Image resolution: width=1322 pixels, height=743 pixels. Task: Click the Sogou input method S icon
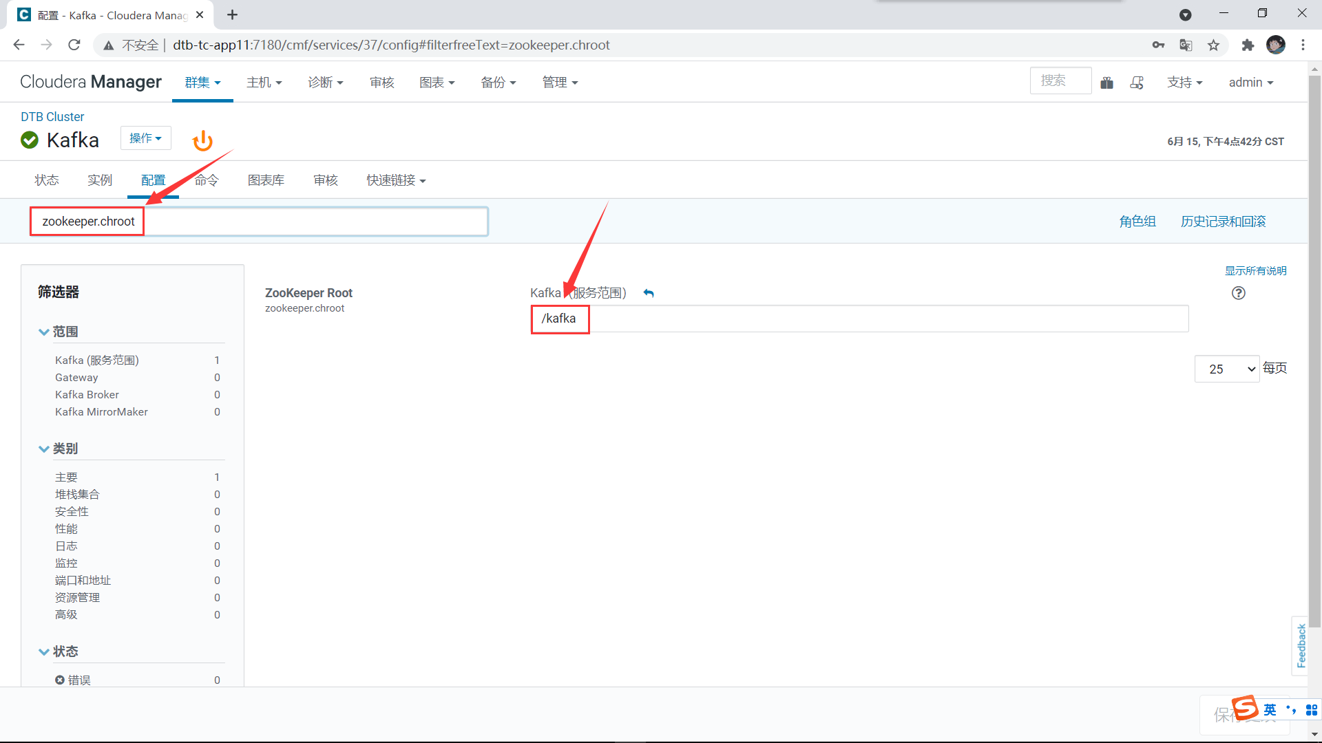(x=1245, y=707)
